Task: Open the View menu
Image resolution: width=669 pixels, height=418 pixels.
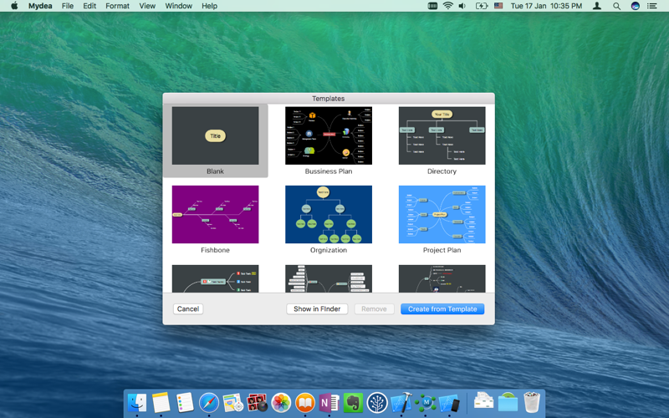Action: (x=147, y=6)
